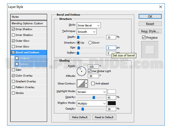Select the Drop Shadow effect label
The image size is (172, 129).
tap(24, 29)
